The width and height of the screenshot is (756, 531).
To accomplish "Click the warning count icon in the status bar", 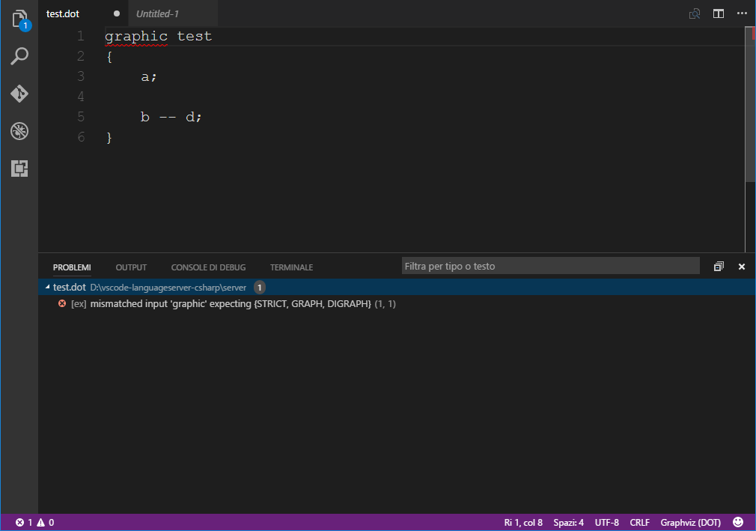I will [41, 522].
